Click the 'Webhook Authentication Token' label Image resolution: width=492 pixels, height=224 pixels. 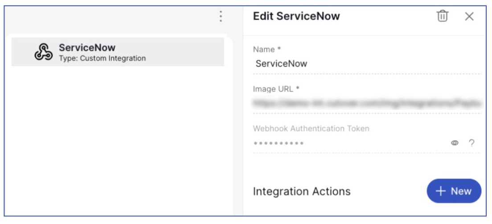(311, 128)
